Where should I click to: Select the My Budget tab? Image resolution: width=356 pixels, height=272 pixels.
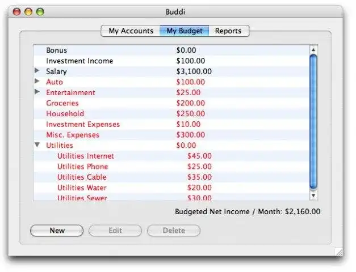click(185, 31)
